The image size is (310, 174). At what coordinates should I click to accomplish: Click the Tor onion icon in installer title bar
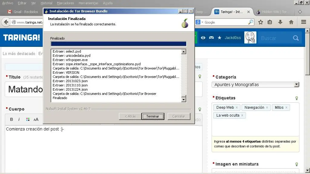coord(46,11)
